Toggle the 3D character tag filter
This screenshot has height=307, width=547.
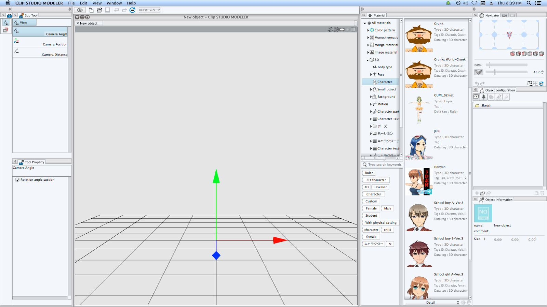point(376,180)
